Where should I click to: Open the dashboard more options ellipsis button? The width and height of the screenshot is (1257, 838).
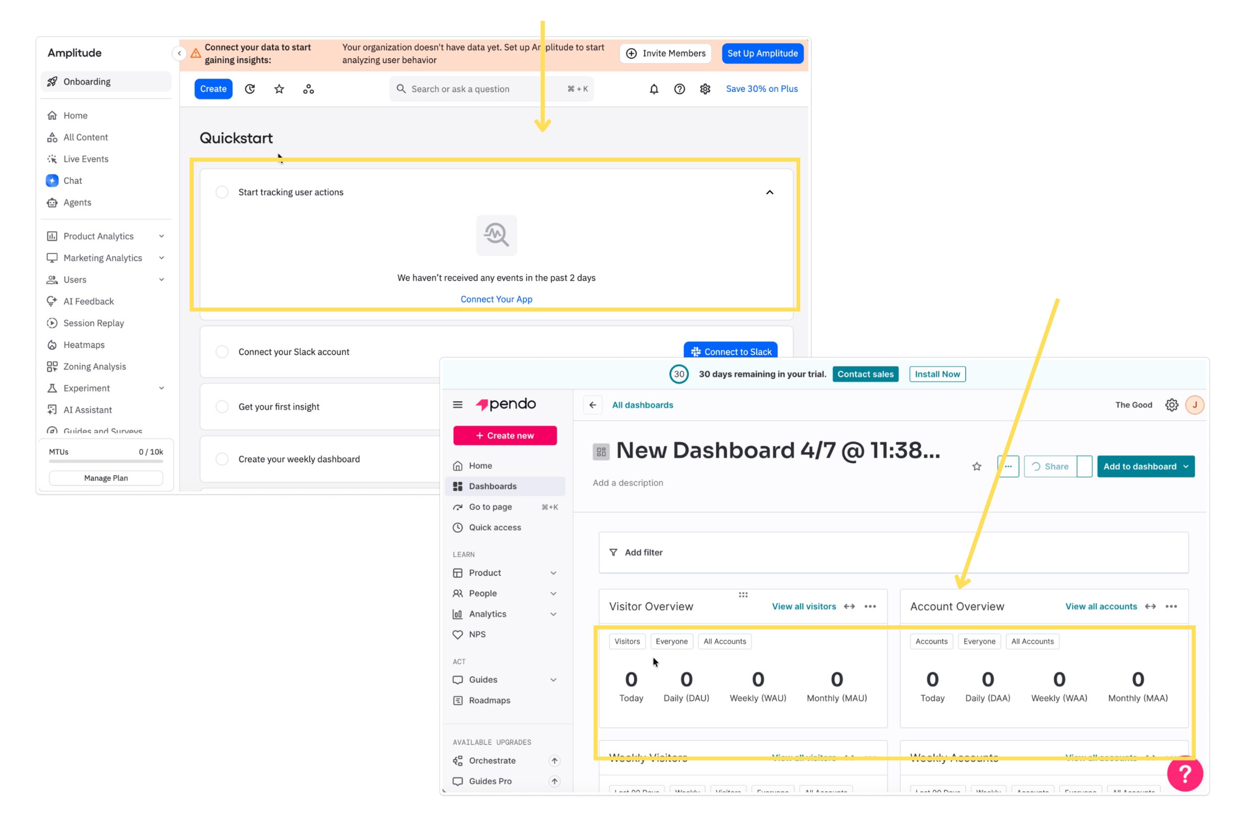(x=1008, y=467)
